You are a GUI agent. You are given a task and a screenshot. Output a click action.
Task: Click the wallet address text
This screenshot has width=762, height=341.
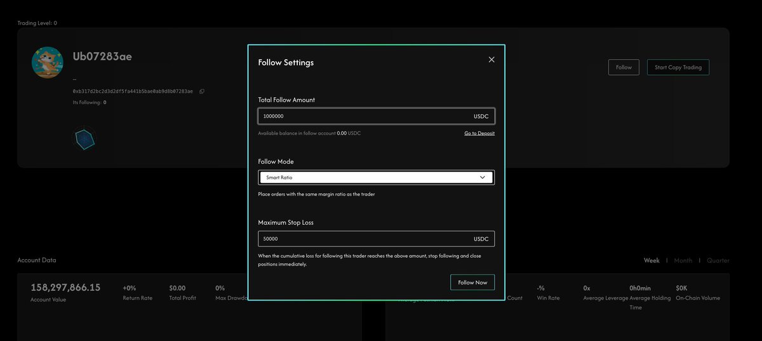coord(133,91)
